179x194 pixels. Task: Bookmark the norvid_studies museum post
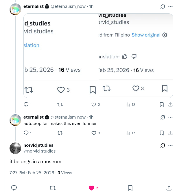tap(130, 188)
